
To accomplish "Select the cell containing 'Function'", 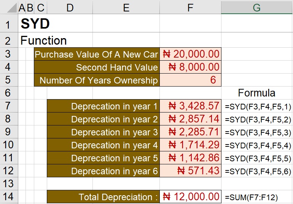I will 43,40.
